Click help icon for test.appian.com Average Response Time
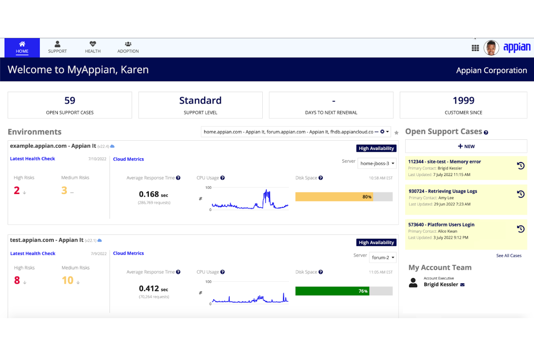The width and height of the screenshot is (534, 356). tap(178, 272)
